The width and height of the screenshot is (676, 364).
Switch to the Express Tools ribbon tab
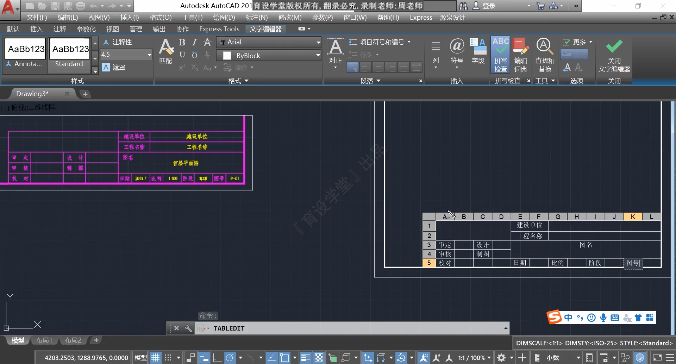(219, 29)
